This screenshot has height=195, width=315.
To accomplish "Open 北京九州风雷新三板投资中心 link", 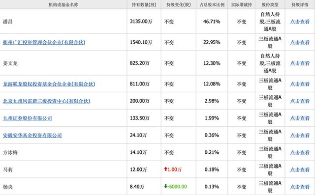I will point(46,101).
